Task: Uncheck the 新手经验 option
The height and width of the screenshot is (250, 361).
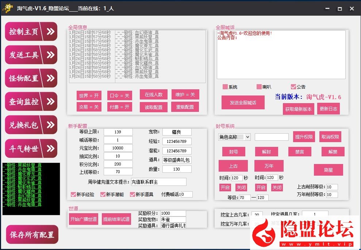Action: pos(73,195)
